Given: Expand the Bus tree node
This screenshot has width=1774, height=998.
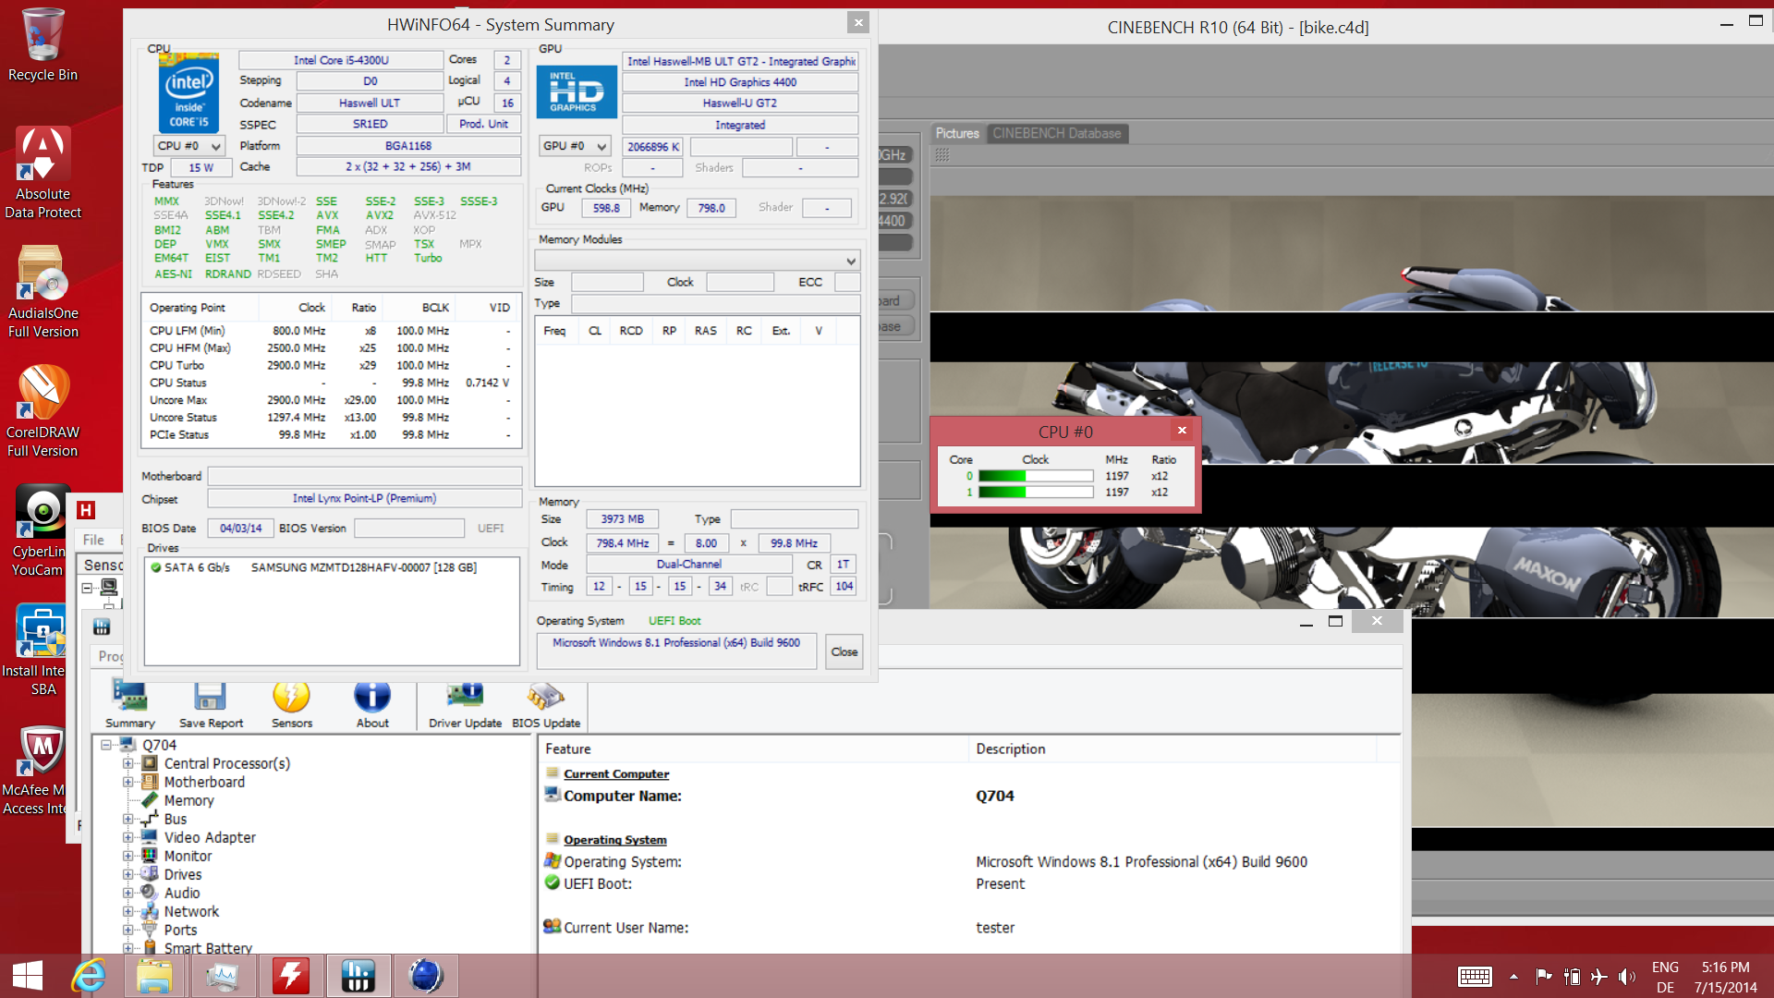Looking at the screenshot, I should (128, 819).
